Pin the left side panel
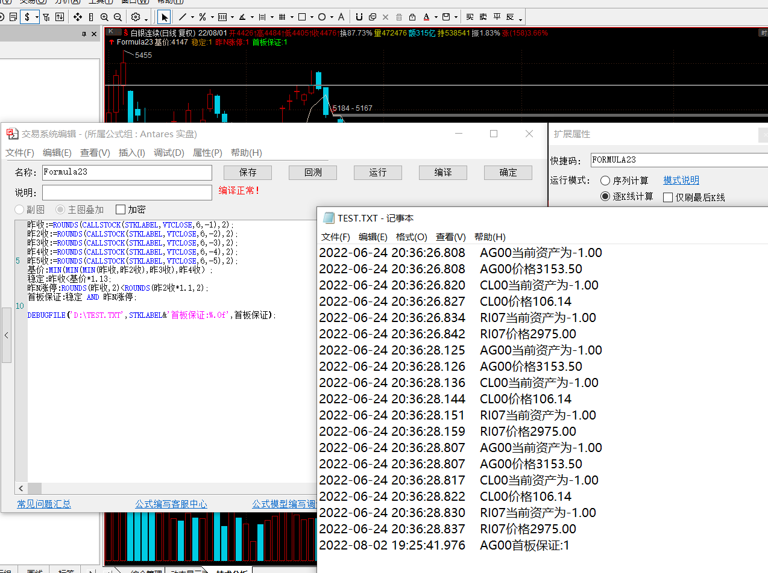The height and width of the screenshot is (573, 768). 84,34
